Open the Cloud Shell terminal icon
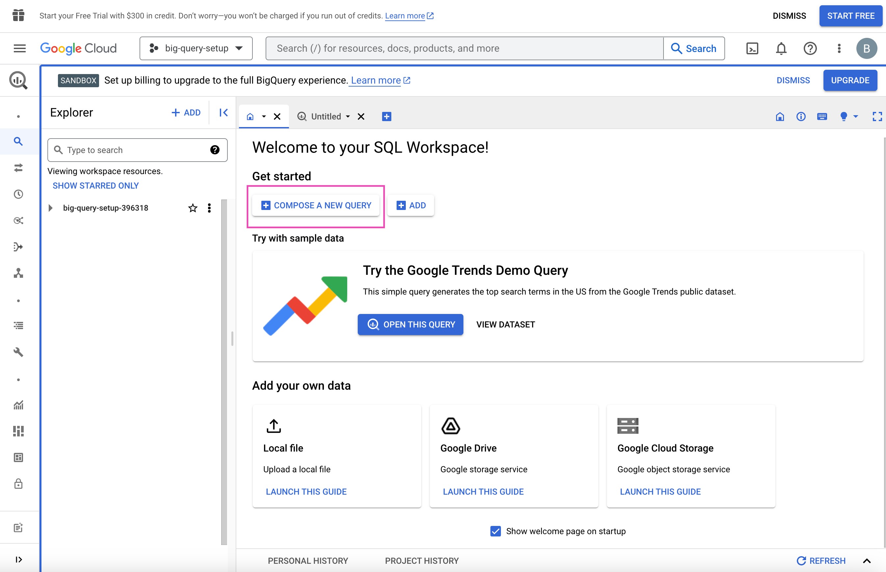 click(752, 48)
